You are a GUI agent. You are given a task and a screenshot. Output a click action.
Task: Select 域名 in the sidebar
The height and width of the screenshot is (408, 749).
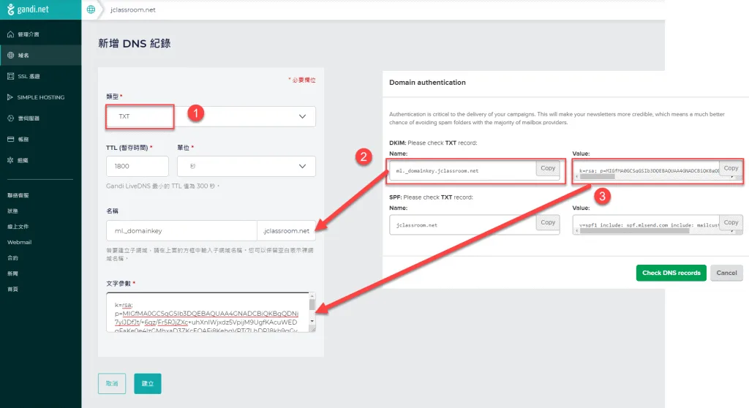[41, 56]
